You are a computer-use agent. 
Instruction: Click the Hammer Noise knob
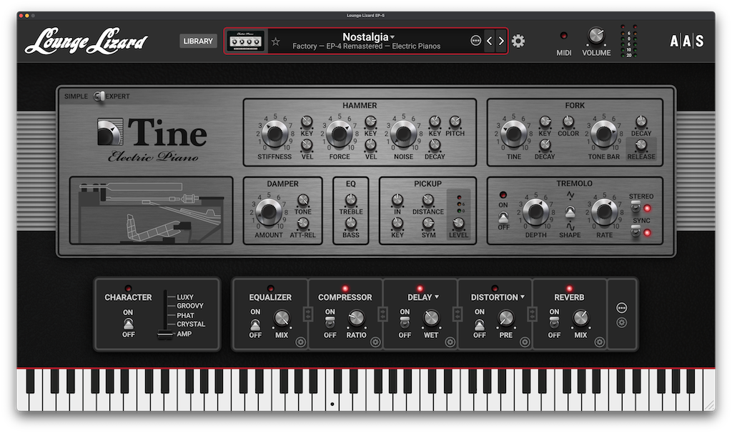(x=403, y=134)
